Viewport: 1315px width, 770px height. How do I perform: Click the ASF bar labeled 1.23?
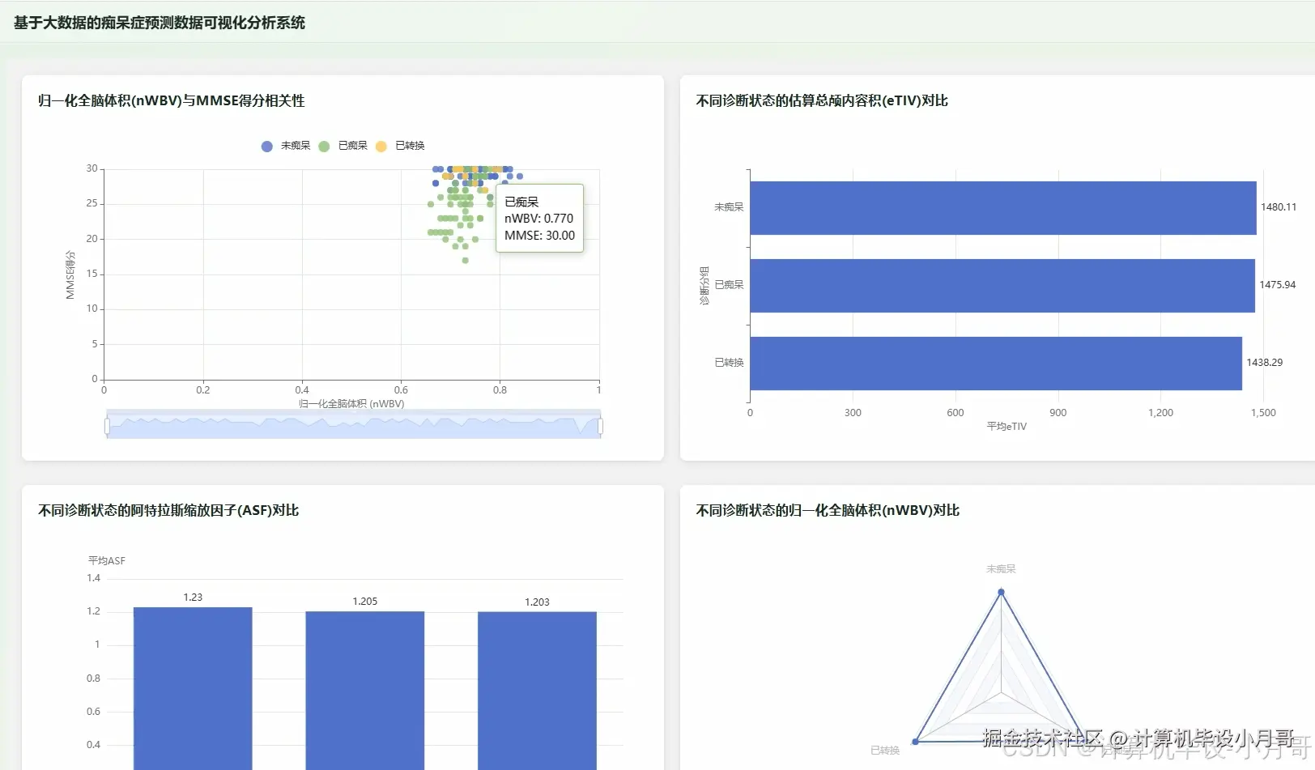click(x=193, y=688)
